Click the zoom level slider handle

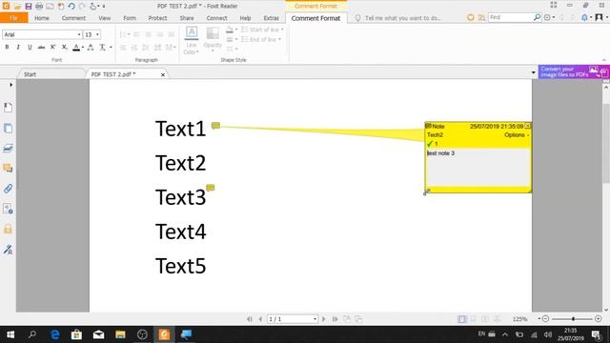click(x=573, y=319)
